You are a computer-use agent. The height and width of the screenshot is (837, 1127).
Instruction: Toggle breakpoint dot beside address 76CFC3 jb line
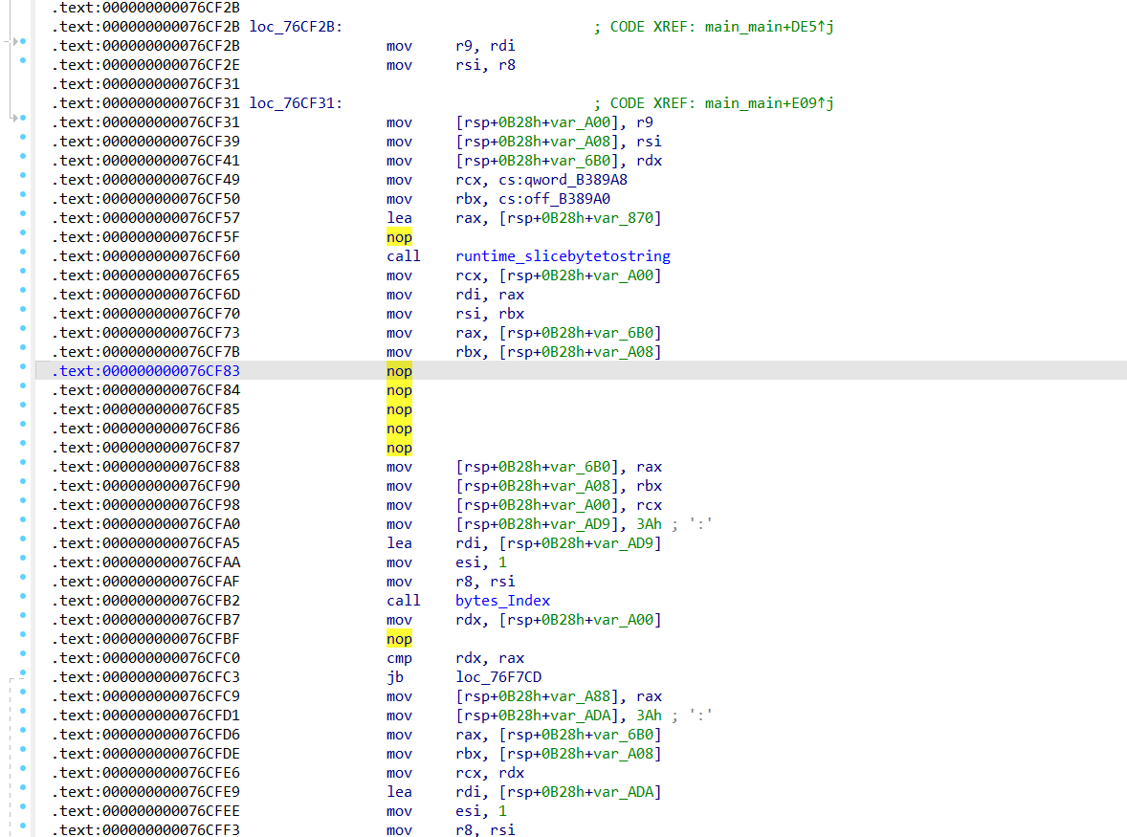(23, 673)
